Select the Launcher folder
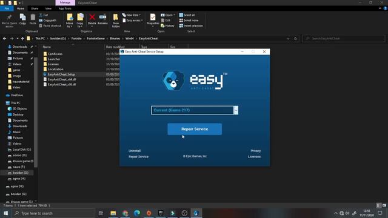388x218 pixels. pos(54,59)
